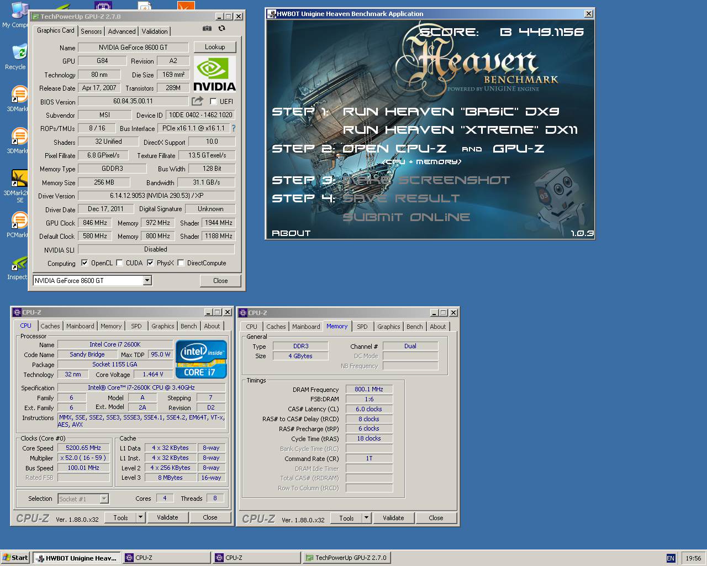This screenshot has height=566, width=707.
Task: Toggle the PhysX checkbox
Action: 150,263
